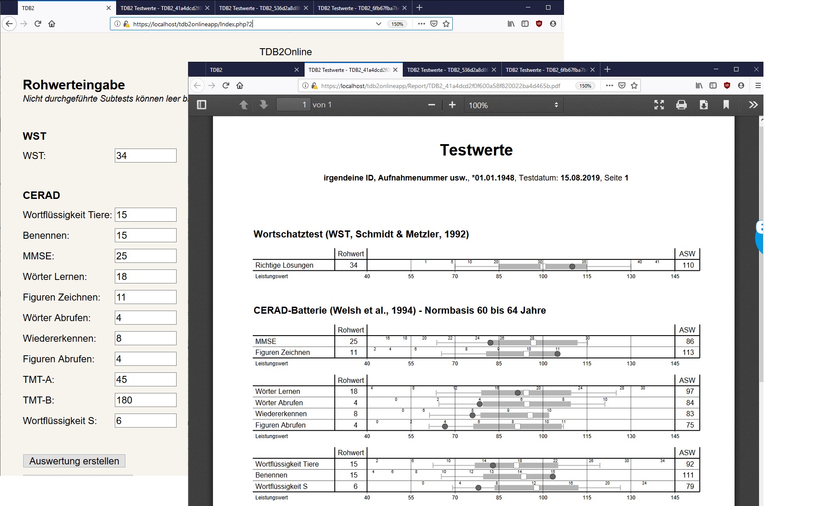This screenshot has width=827, height=506.
Task: Expand additional PDF viewer tools
Action: [x=753, y=105]
